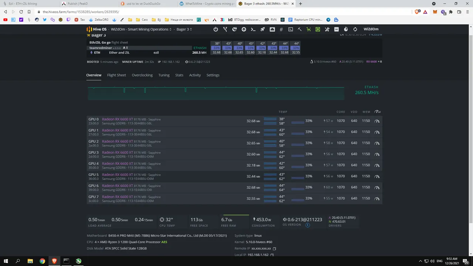
Task: Copy the Remote IP with the copy icon
Action: tap(274, 249)
